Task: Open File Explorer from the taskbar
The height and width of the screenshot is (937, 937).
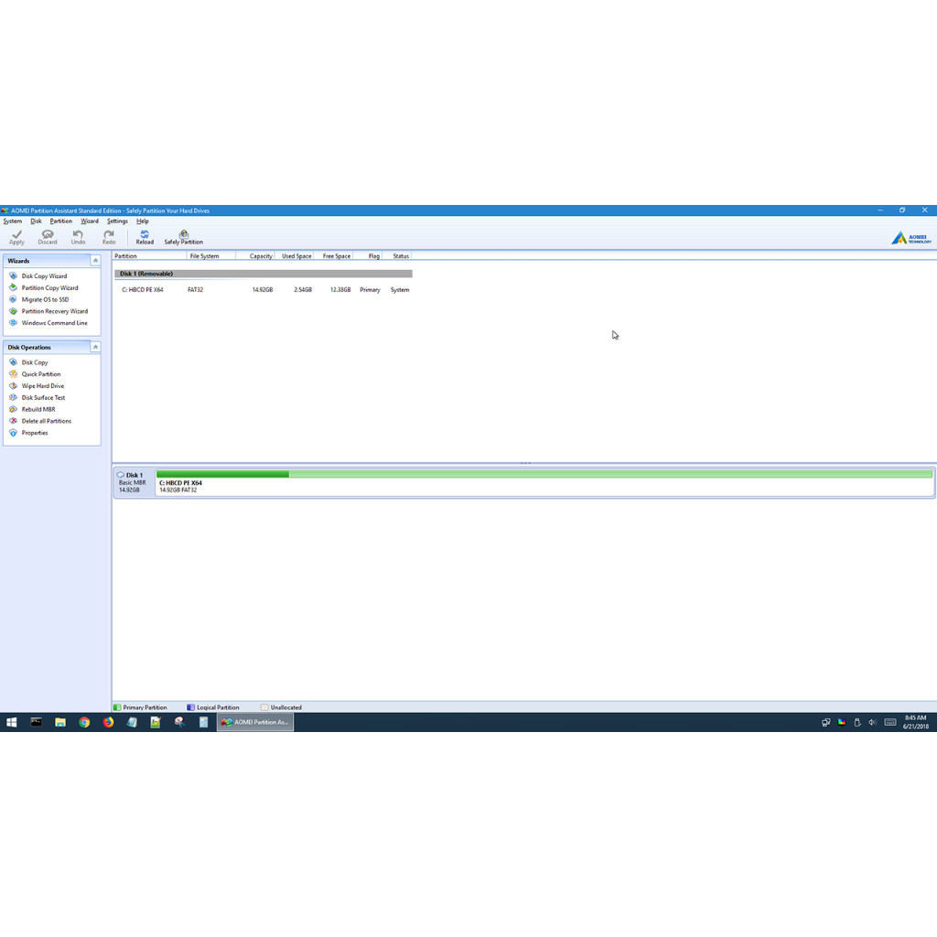Action: [x=59, y=722]
